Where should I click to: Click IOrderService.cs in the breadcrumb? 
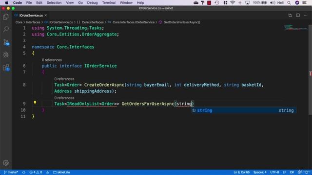61,22
